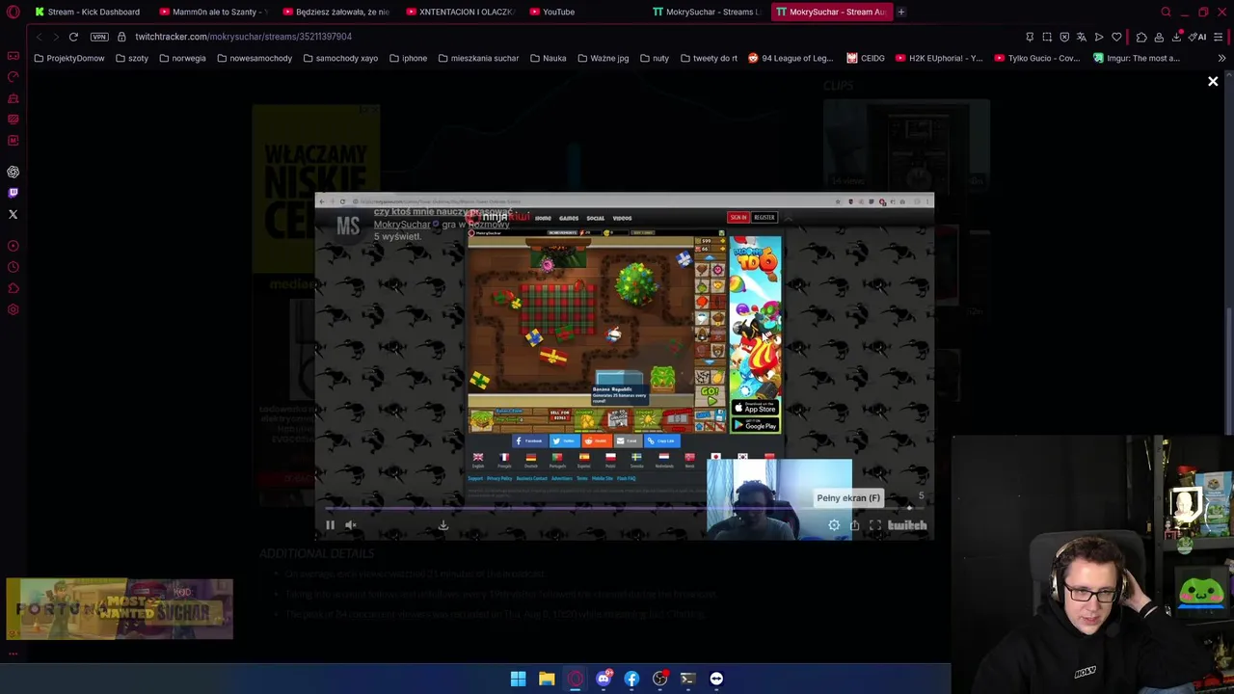
Task: Open the AI button in the toolbar
Action: (1198, 37)
